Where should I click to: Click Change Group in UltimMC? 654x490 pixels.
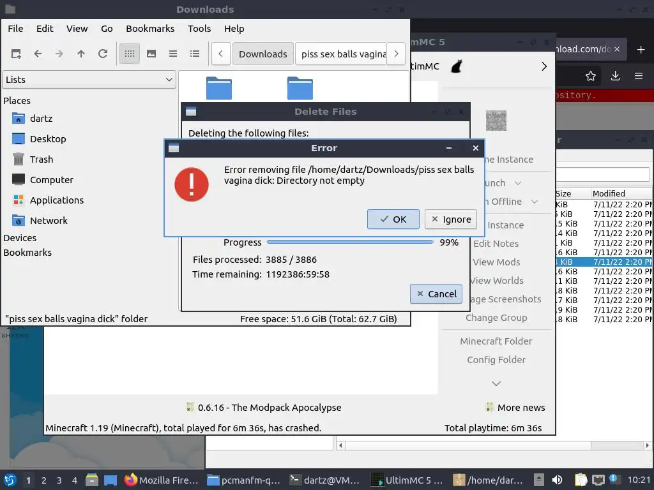click(x=496, y=318)
